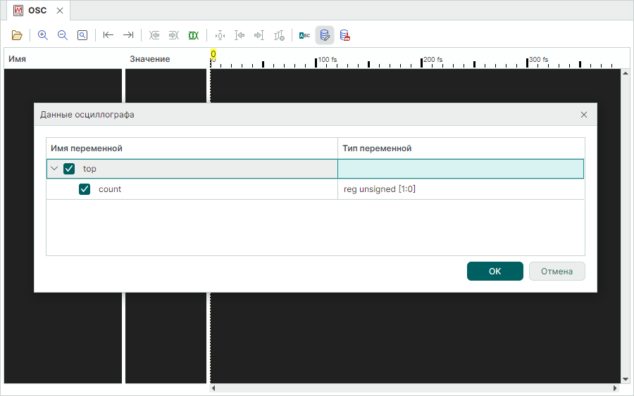Click the Тип переменной column header

(x=461, y=148)
